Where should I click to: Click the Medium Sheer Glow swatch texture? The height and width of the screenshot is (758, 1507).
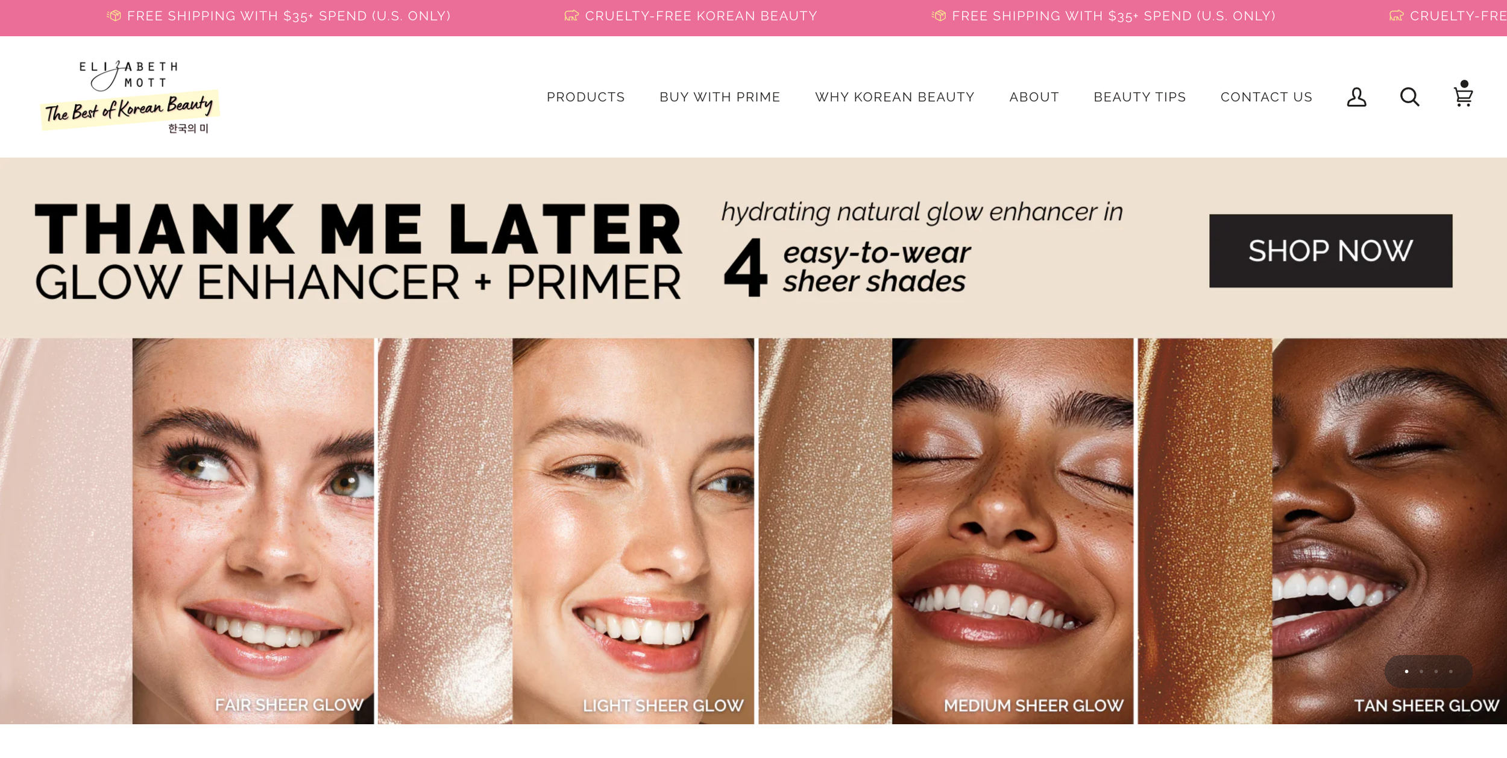(825, 531)
